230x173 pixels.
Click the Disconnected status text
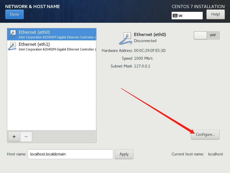point(145,41)
